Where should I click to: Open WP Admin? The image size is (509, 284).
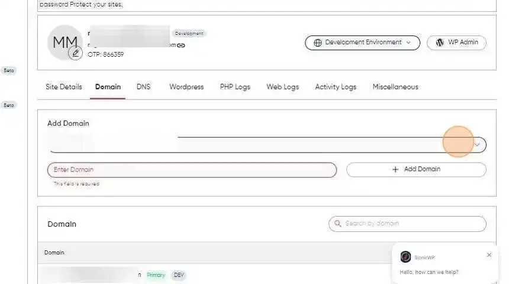(x=456, y=43)
